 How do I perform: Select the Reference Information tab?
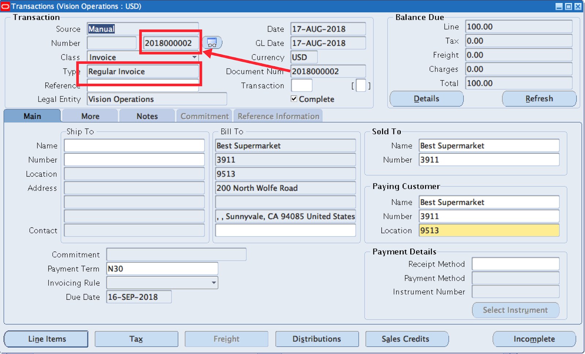(278, 116)
